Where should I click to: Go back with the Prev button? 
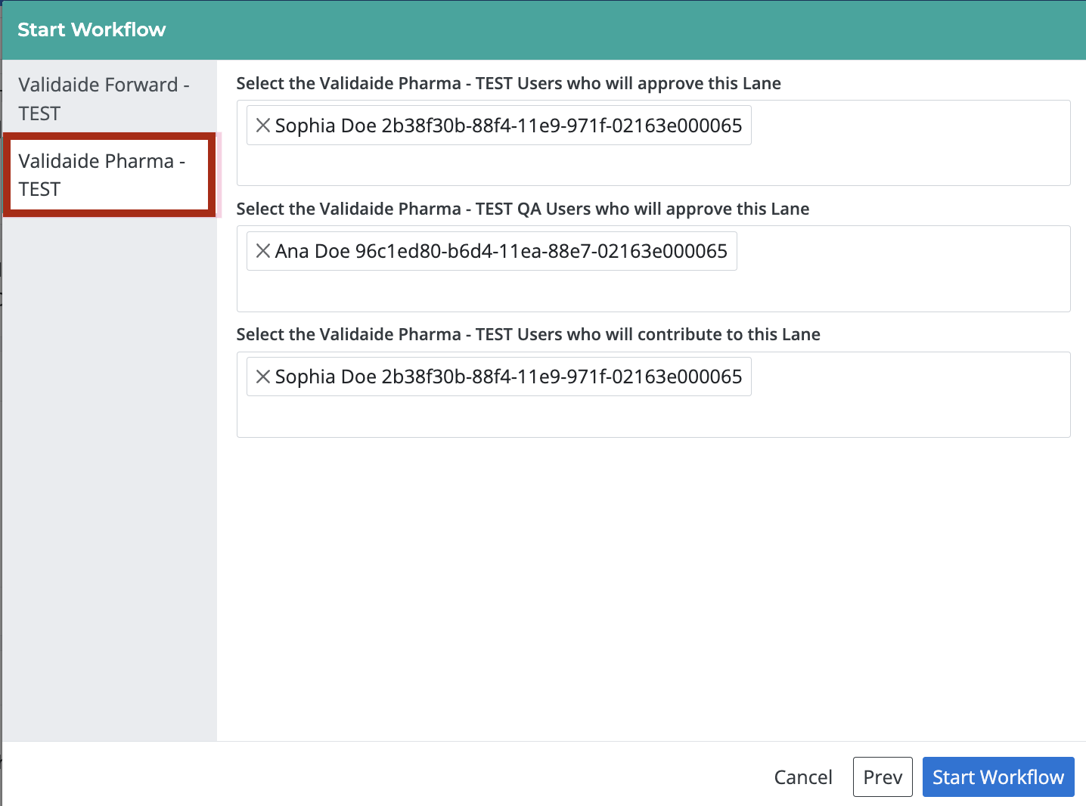point(883,777)
